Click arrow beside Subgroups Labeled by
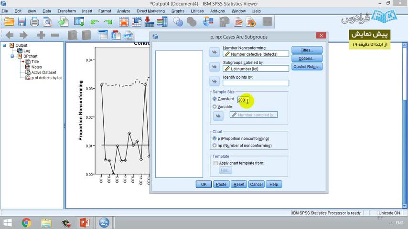The image size is (408, 229). click(215, 67)
